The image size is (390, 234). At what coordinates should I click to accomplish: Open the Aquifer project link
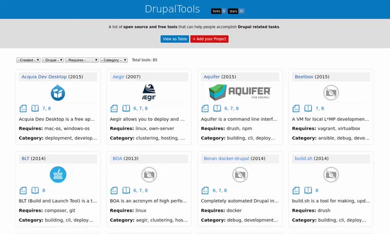click(x=212, y=77)
